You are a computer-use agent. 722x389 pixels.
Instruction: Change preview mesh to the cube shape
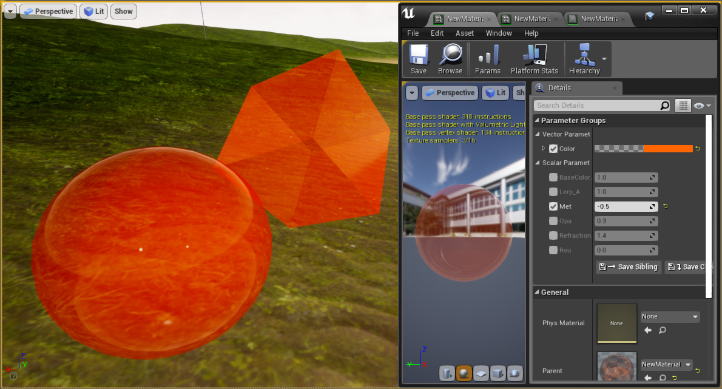(x=498, y=373)
